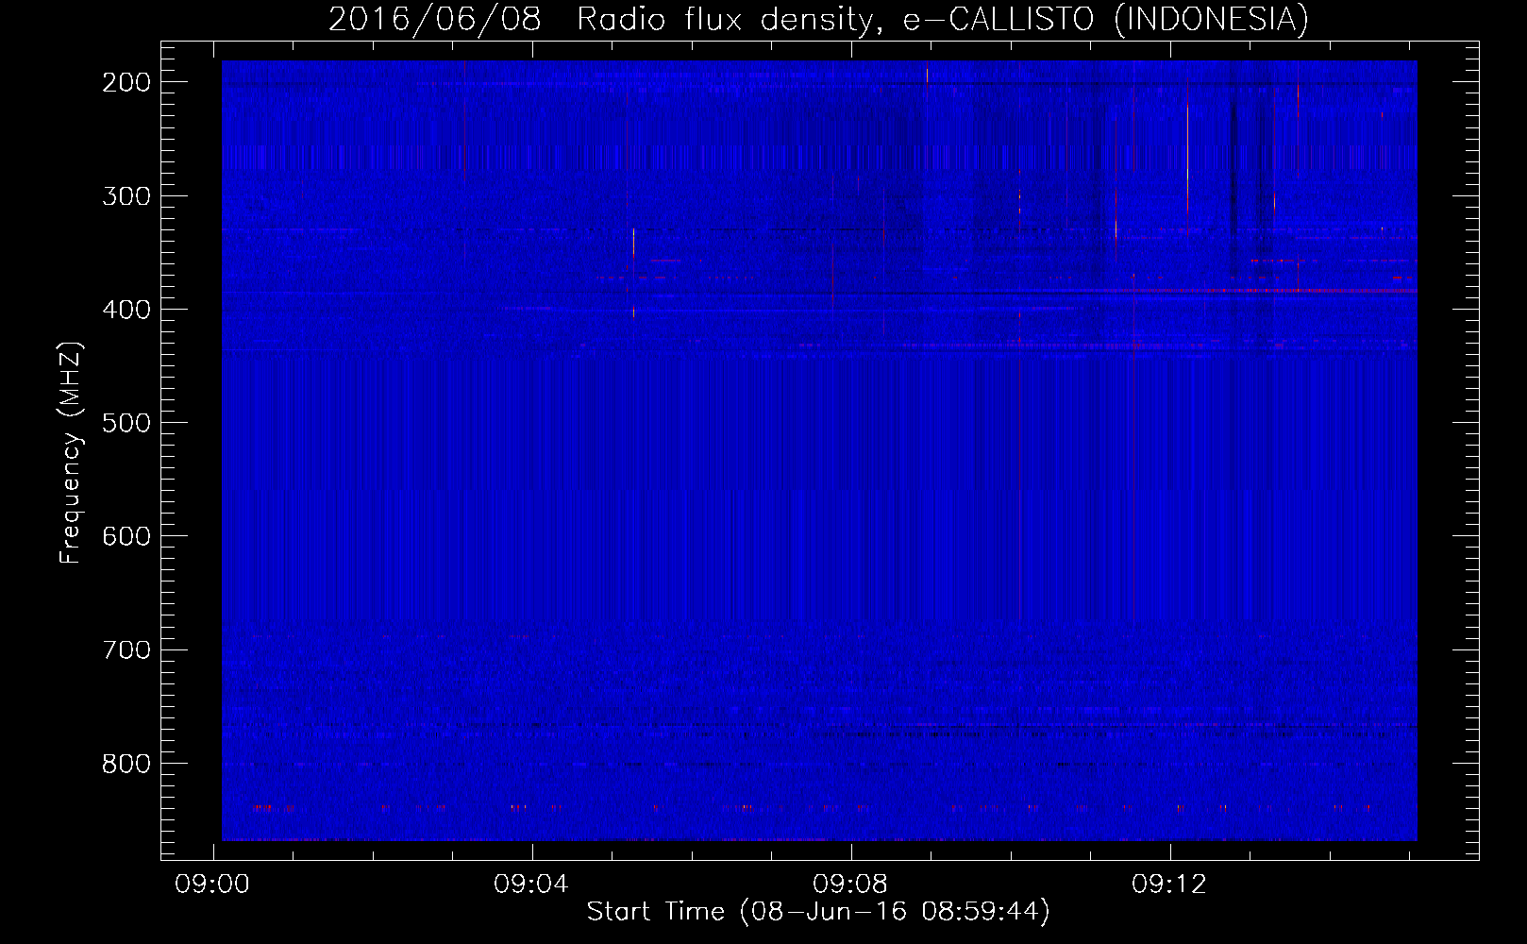Select the '600' frequency axis label
1527x944 pixels.
point(126,536)
